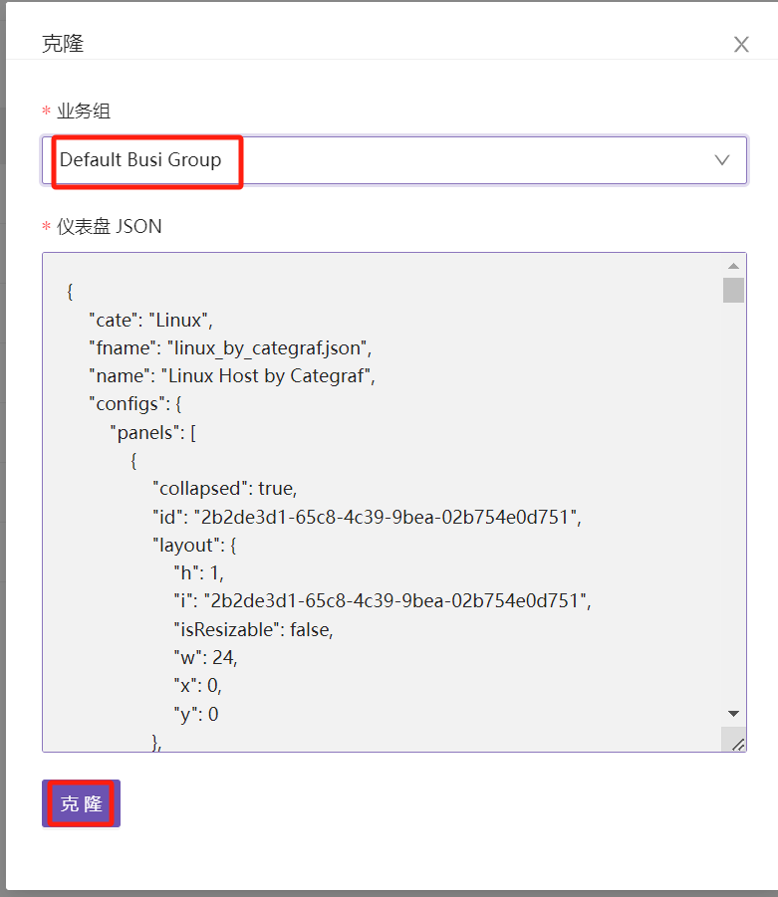Click the "isResizable": false line

(x=253, y=629)
